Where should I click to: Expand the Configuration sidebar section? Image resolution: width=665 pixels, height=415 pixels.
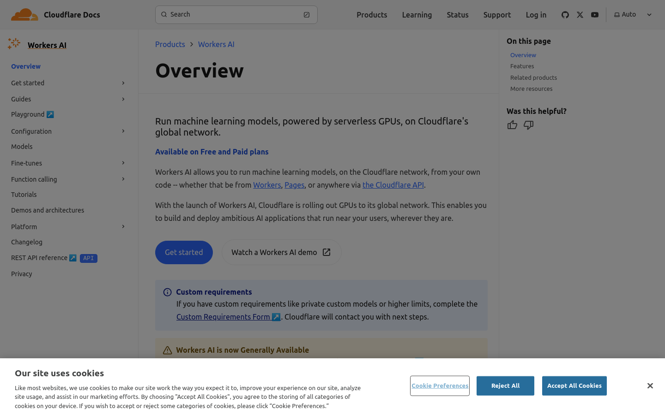point(123,131)
